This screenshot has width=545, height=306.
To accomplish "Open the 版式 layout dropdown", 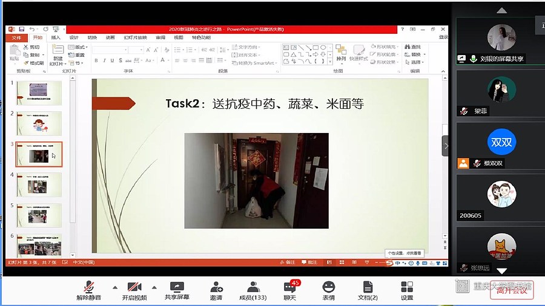I will 79,47.
